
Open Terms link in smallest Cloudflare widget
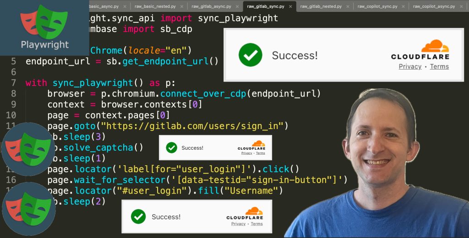click(x=260, y=153)
